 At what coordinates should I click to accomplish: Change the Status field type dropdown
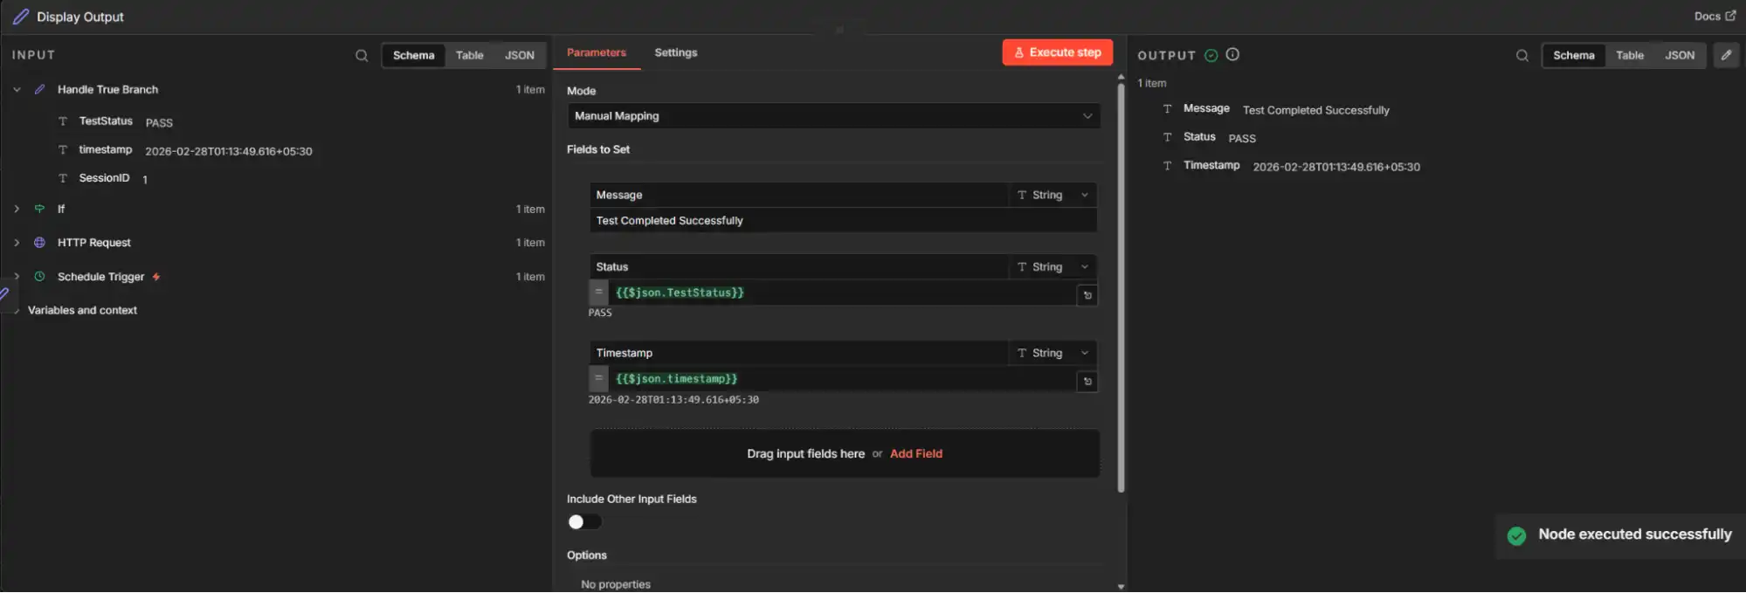click(1052, 266)
